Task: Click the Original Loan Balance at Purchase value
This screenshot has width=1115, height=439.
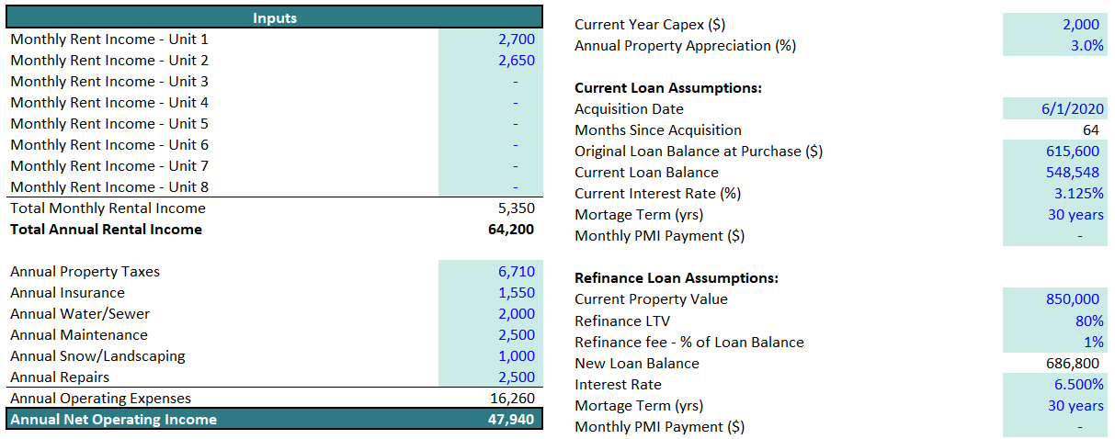Action: point(1054,152)
